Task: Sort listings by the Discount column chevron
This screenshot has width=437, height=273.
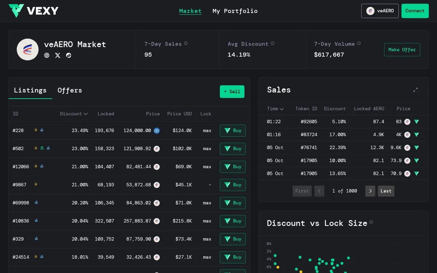Action: (86, 114)
